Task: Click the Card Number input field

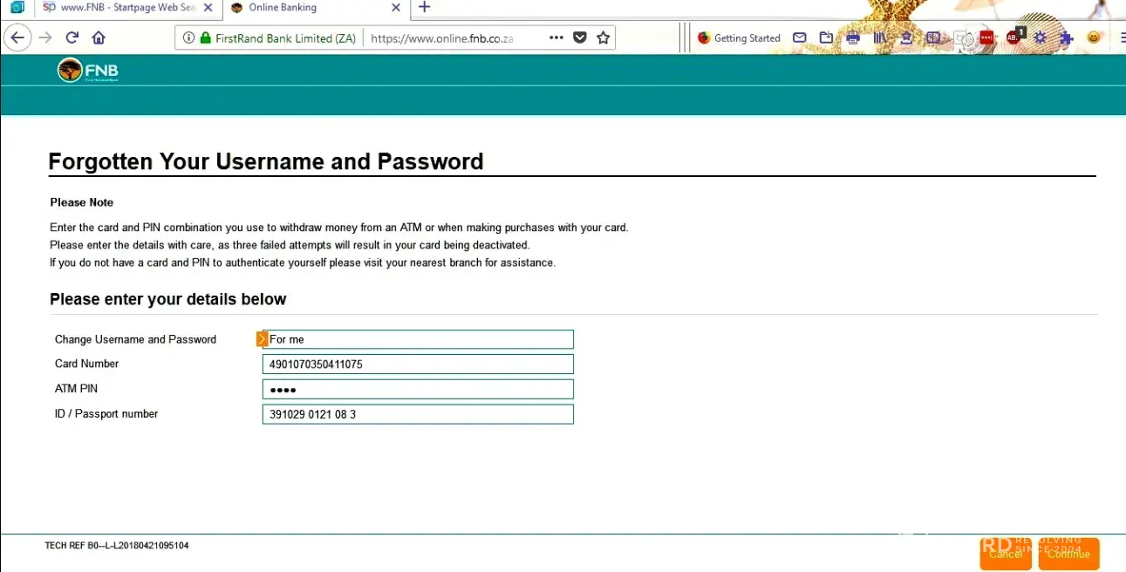Action: click(418, 364)
